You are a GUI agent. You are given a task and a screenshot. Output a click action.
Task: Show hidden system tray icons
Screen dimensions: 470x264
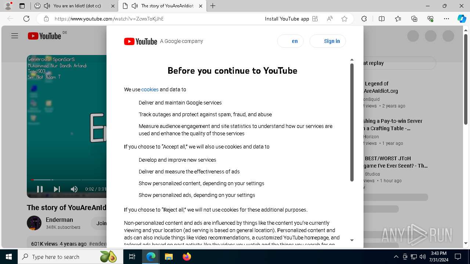[396, 257]
